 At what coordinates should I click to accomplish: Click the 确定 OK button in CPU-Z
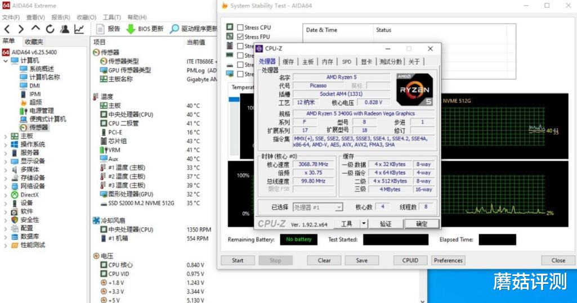421,224
